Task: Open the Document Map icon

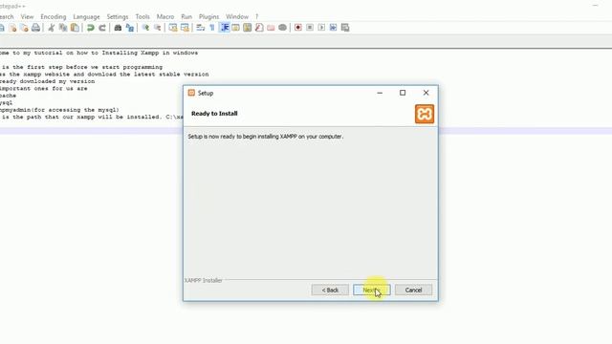Action: 248,28
